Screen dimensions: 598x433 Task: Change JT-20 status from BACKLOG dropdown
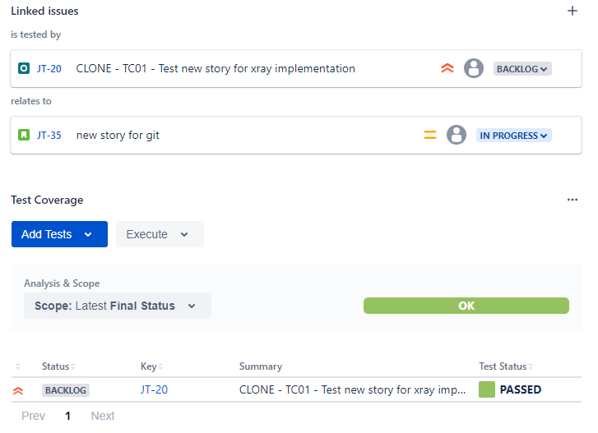[x=522, y=69]
